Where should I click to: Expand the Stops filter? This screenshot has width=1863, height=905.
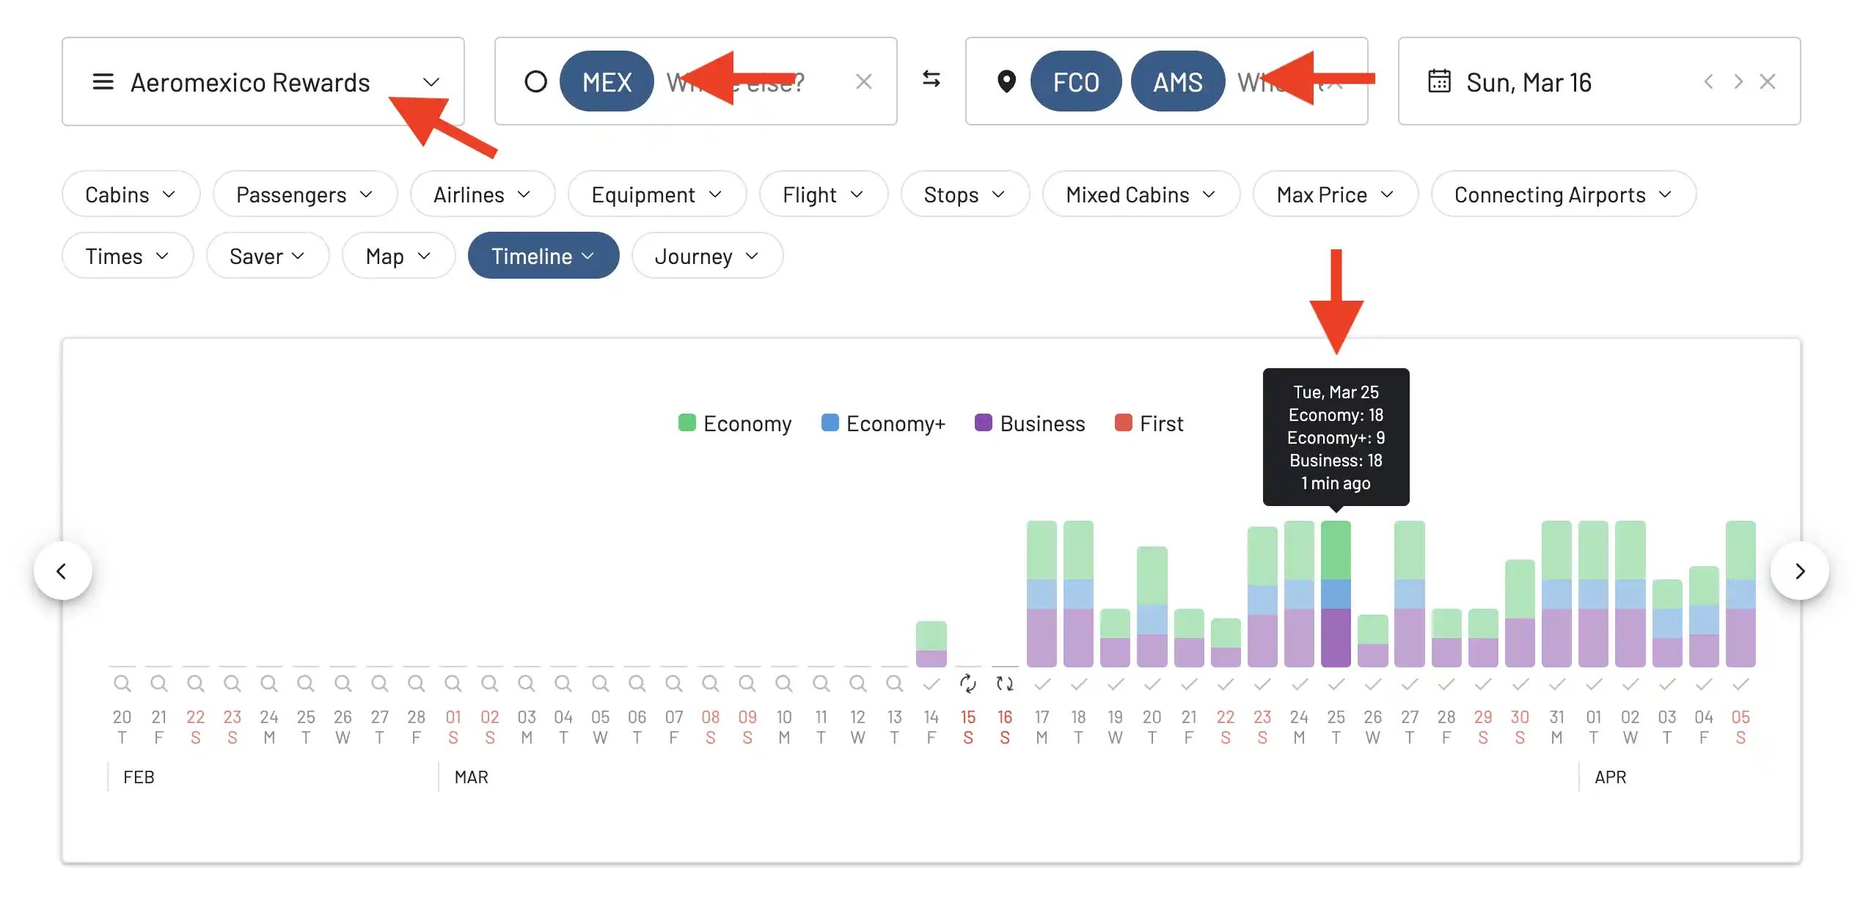coord(965,194)
